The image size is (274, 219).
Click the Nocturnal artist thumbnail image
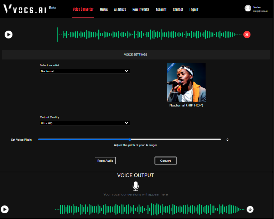(x=186, y=82)
